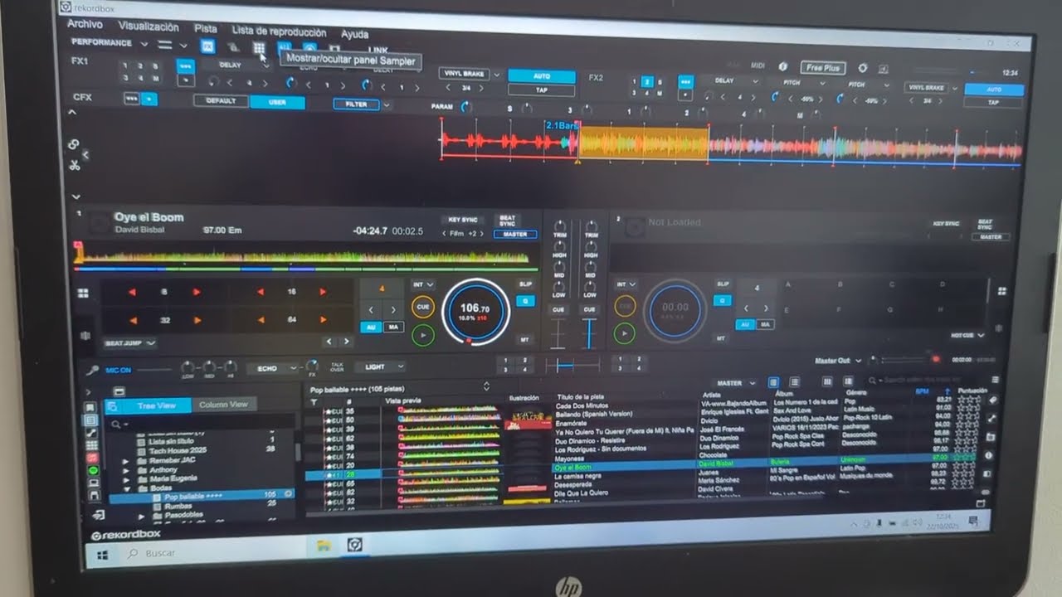Adjust the crossfader slider

pyautogui.click(x=572, y=365)
